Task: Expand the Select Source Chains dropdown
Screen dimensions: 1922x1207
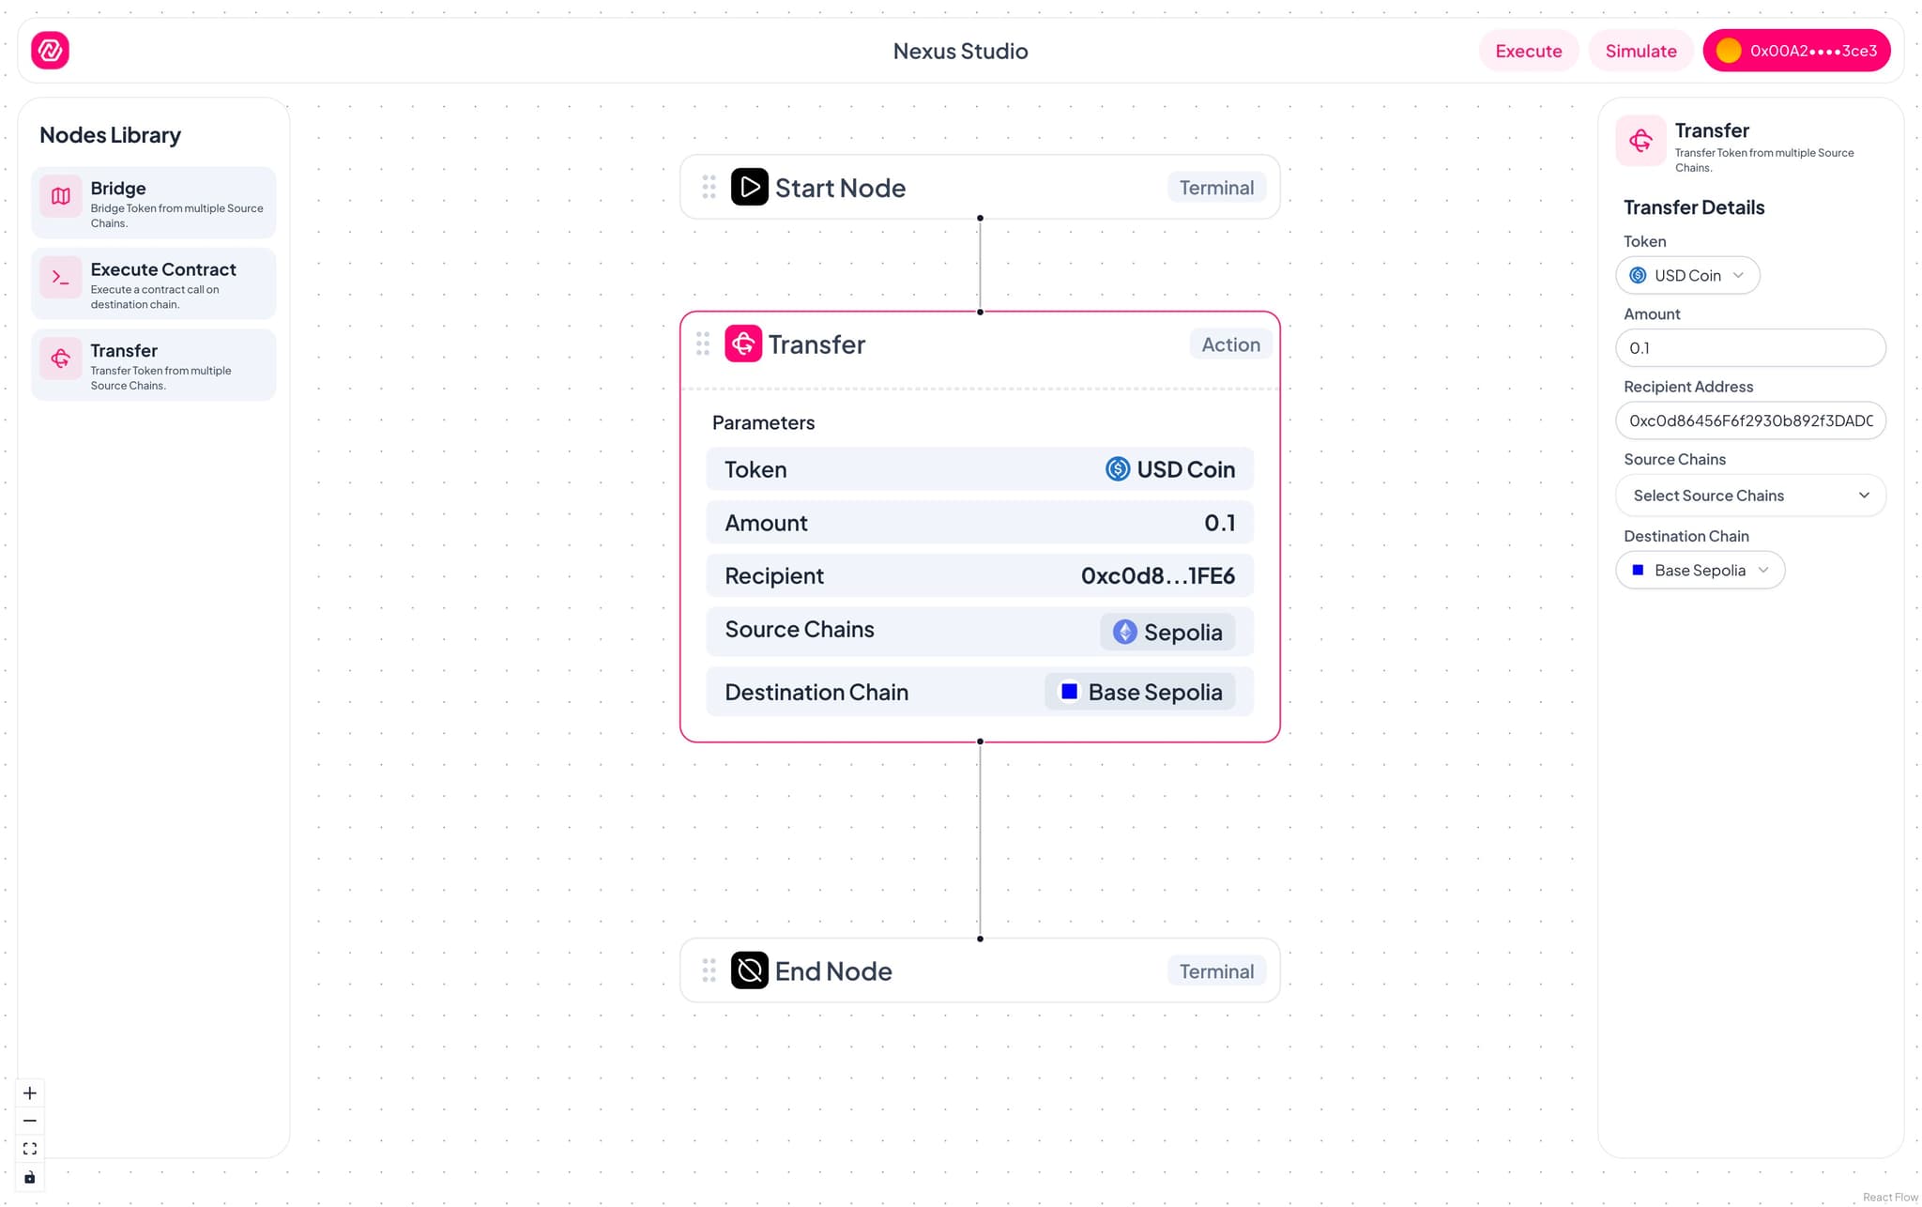Action: (1750, 496)
